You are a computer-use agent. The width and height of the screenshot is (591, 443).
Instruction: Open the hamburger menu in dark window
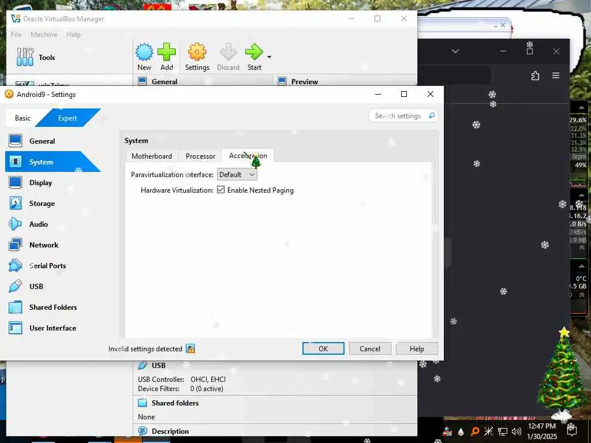(556, 76)
